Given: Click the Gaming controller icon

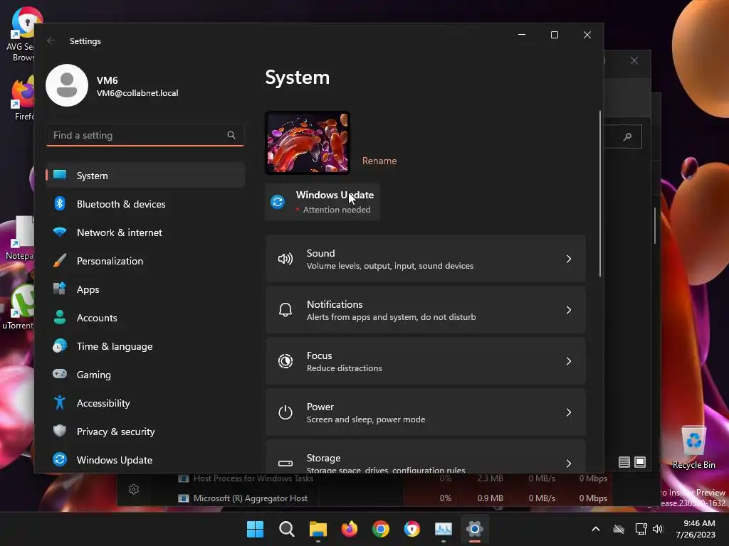Looking at the screenshot, I should click(x=60, y=374).
